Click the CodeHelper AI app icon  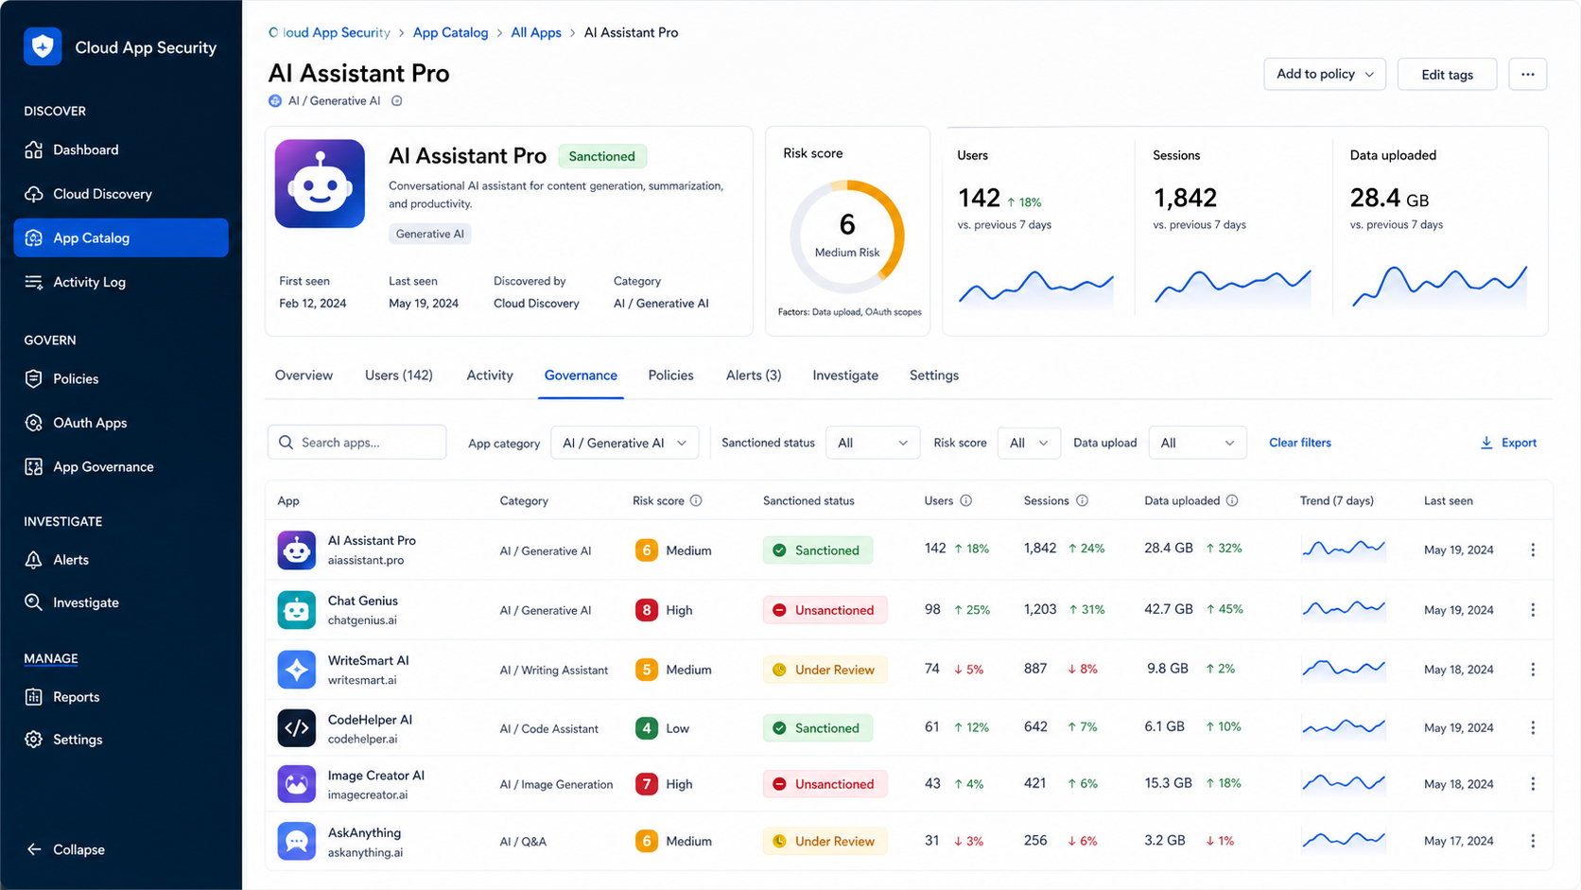pyautogui.click(x=296, y=728)
